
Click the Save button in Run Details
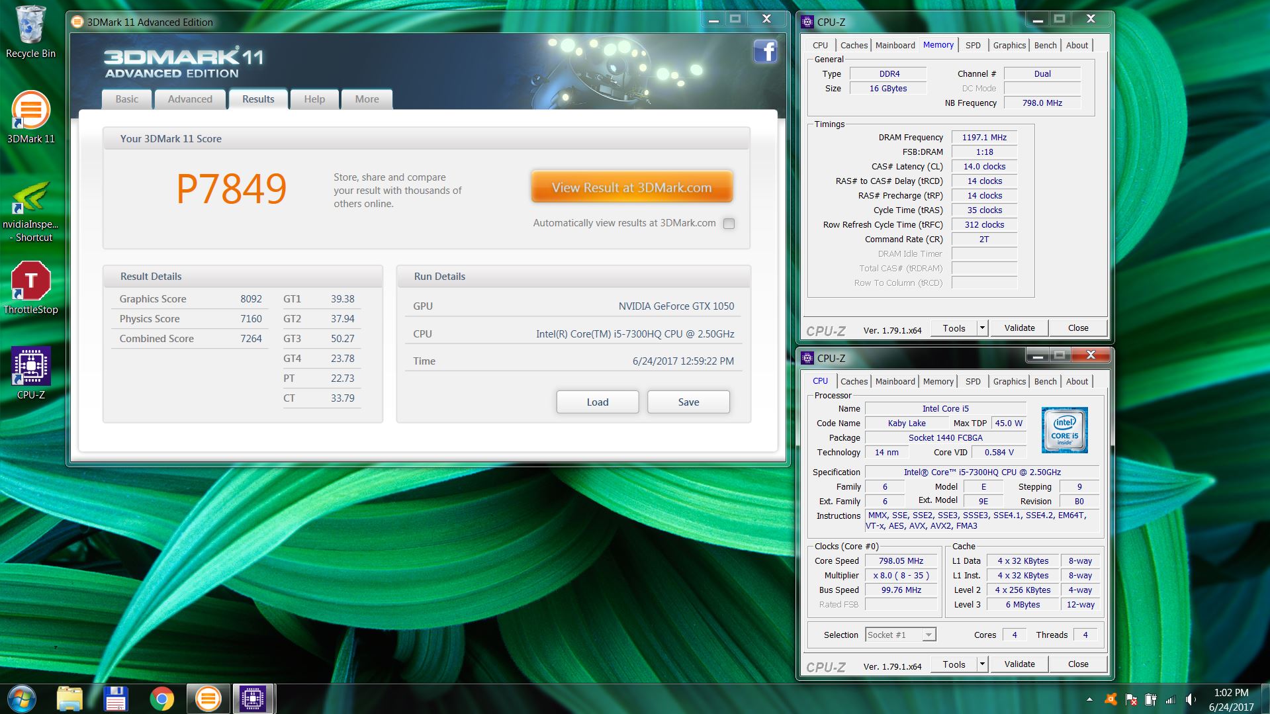688,402
